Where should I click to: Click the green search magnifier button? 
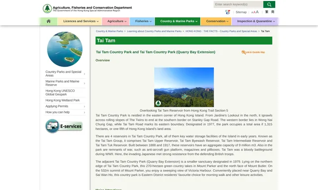click(x=269, y=4)
